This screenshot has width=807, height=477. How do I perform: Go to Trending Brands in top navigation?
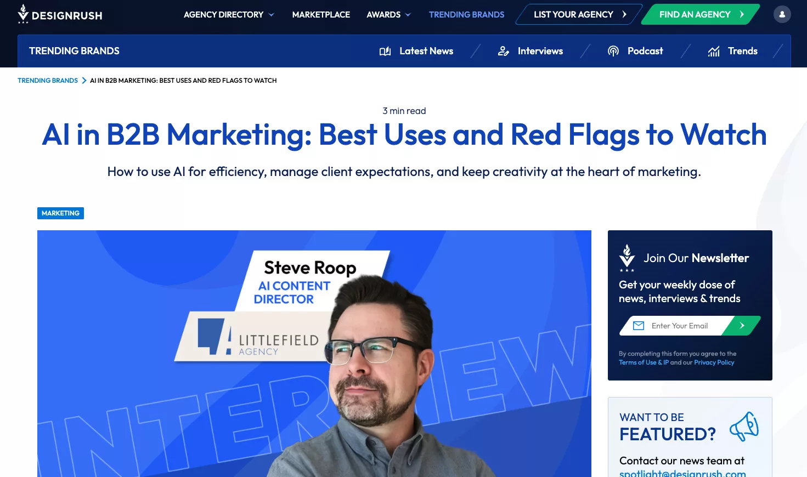coord(466,15)
